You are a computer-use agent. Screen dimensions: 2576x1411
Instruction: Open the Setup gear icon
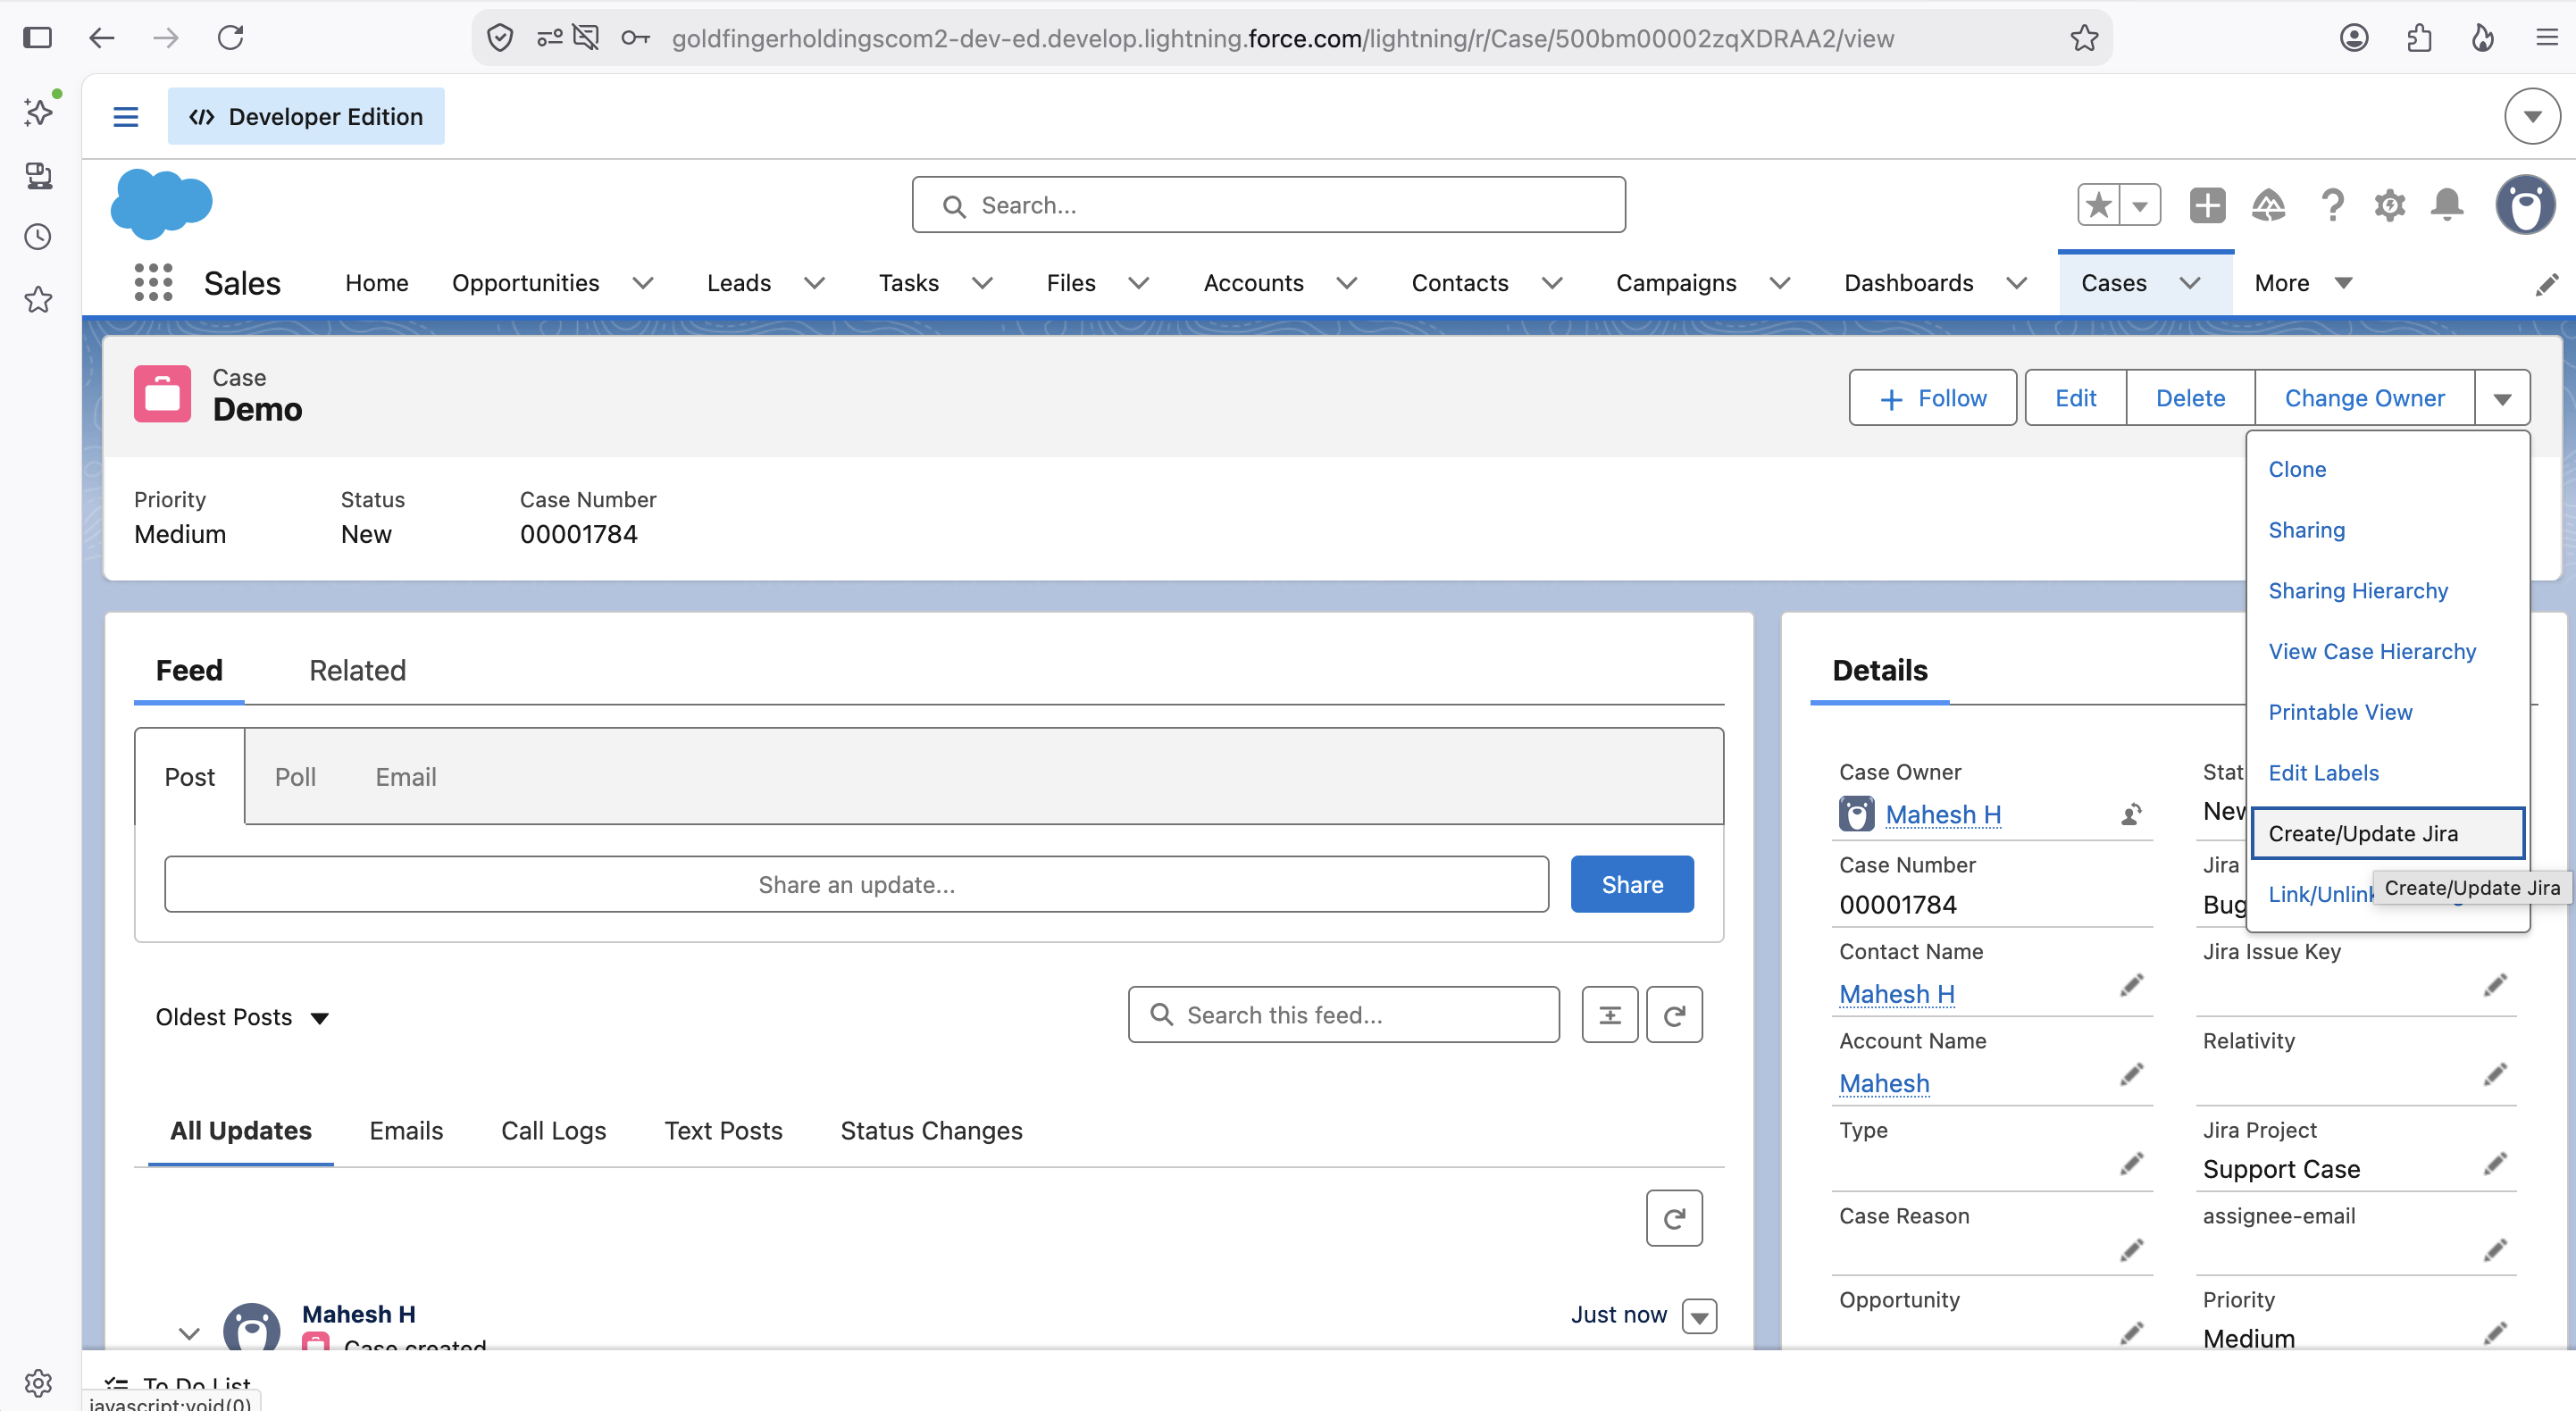coord(2390,205)
